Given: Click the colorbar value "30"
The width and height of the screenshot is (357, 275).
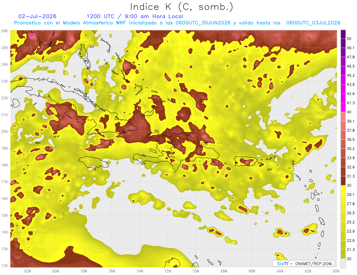Looking at the screenshot, I should pos(349,185).
